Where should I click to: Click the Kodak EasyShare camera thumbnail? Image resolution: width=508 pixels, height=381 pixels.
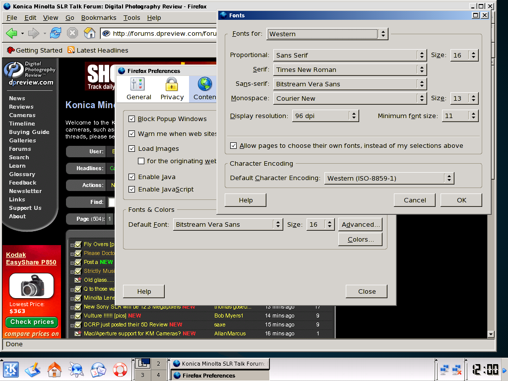point(31,285)
